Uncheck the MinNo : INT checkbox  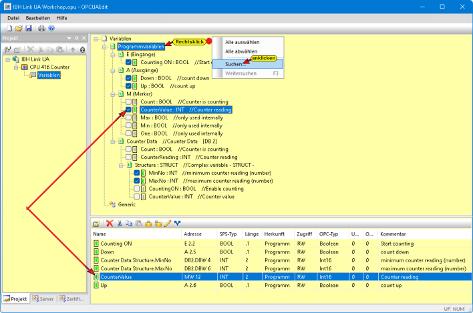coord(137,173)
